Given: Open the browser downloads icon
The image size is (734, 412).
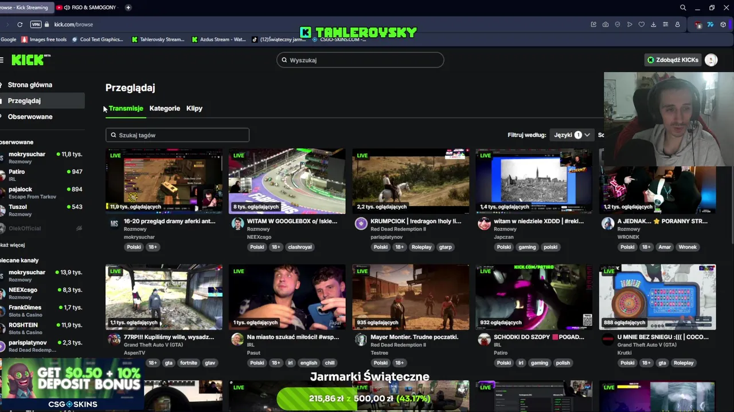Looking at the screenshot, I should 653,25.
